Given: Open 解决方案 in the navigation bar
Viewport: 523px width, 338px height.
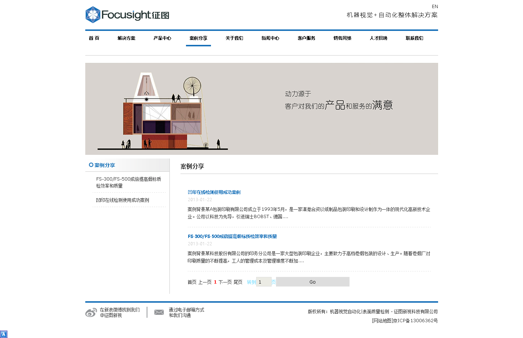Looking at the screenshot, I should (126, 38).
